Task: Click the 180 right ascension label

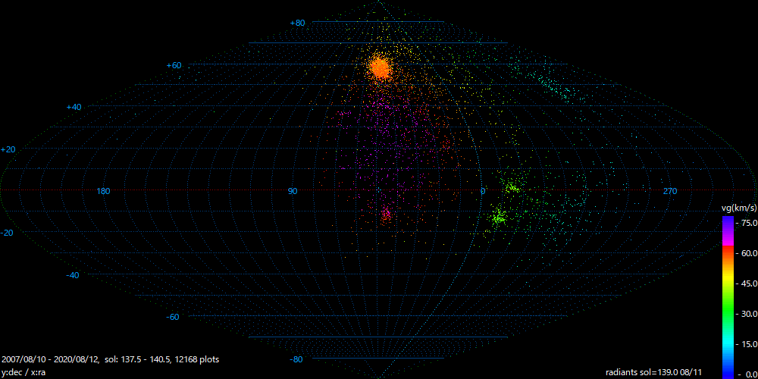Action: pyautogui.click(x=104, y=191)
